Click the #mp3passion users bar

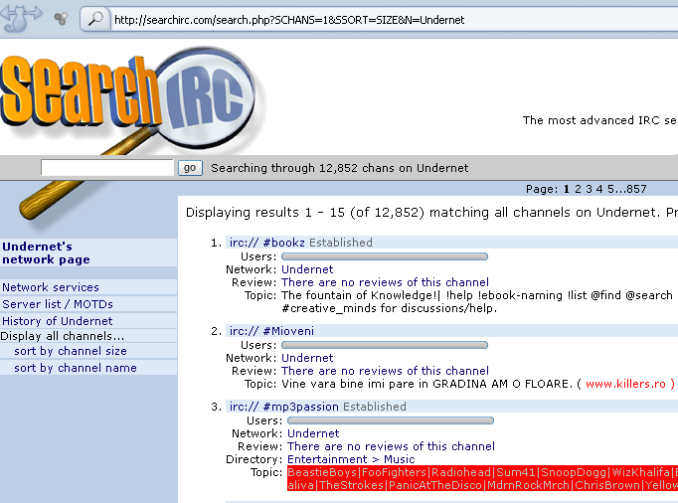[391, 420]
